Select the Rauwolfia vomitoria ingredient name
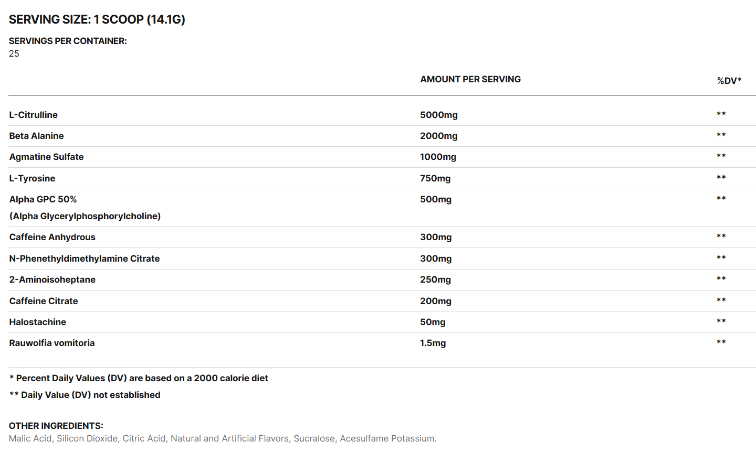This screenshot has width=756, height=452. click(x=52, y=343)
